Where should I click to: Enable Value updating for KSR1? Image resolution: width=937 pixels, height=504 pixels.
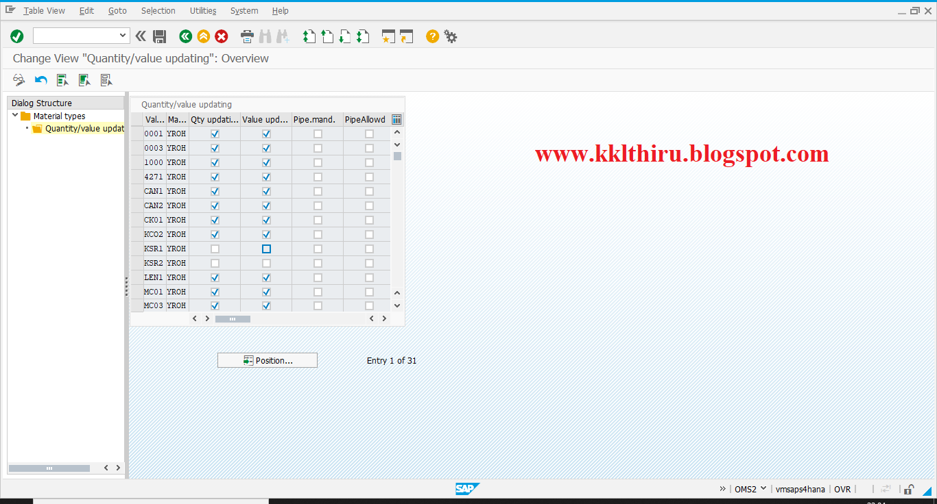[x=265, y=248]
